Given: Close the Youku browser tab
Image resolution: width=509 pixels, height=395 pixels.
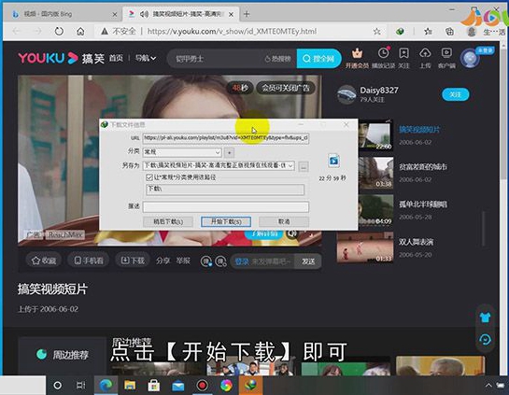Looking at the screenshot, I should [x=231, y=14].
